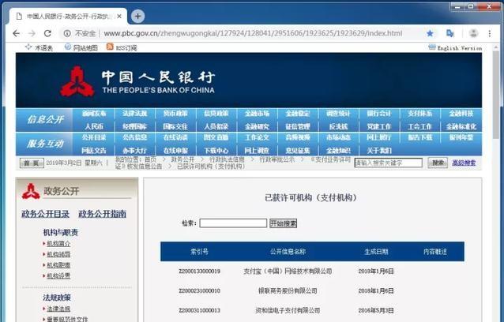Viewport: 504px width, 322px height.
Task: Open the 下载中心 menu item
Action: pyautogui.click(x=216, y=150)
